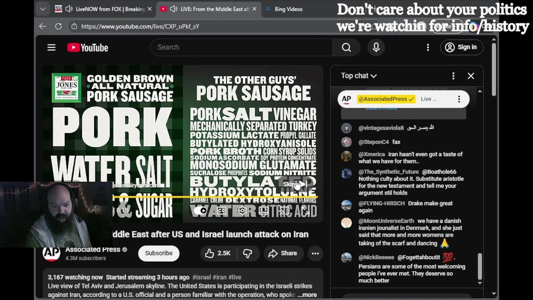Screen dimensions: 533x300
Task: Select @vintagesaviola8 username in chat
Action: 381,128
